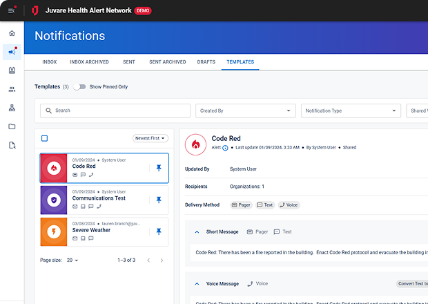This screenshot has width=428, height=304.
Task: Open the Home icon in sidebar
Action: coord(12,33)
